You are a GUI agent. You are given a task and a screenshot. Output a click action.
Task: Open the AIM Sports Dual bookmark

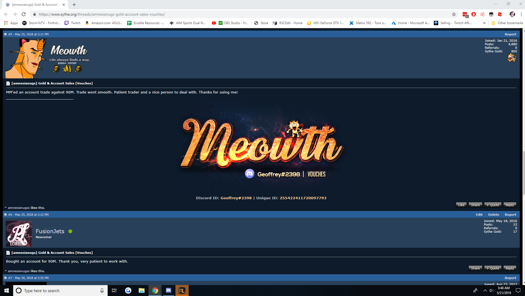click(188, 23)
